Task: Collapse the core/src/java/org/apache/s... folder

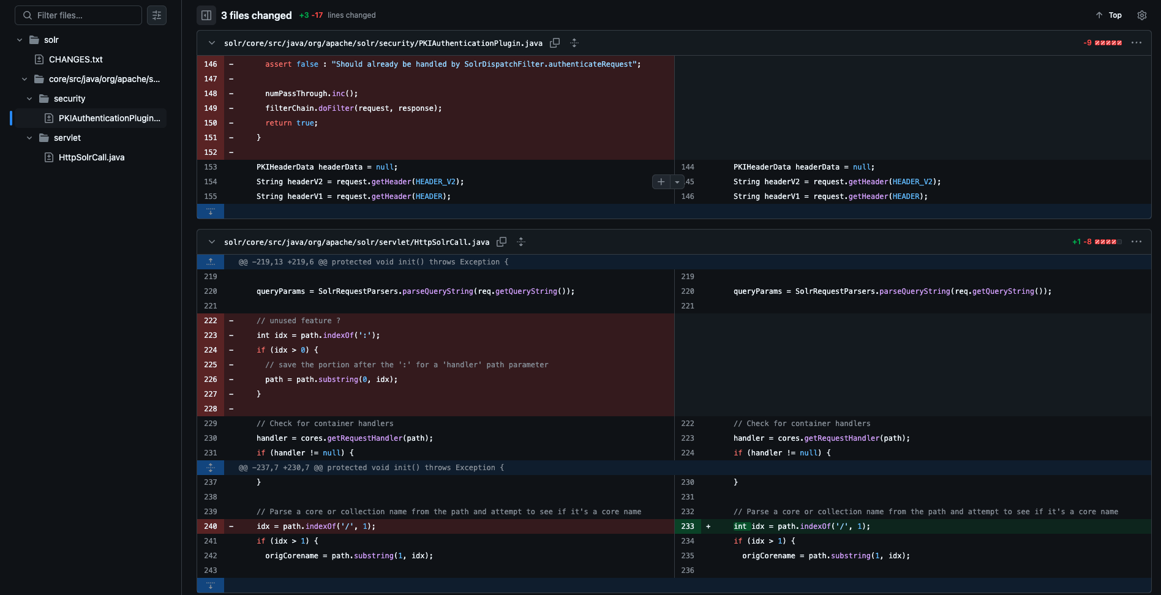Action: coord(24,79)
